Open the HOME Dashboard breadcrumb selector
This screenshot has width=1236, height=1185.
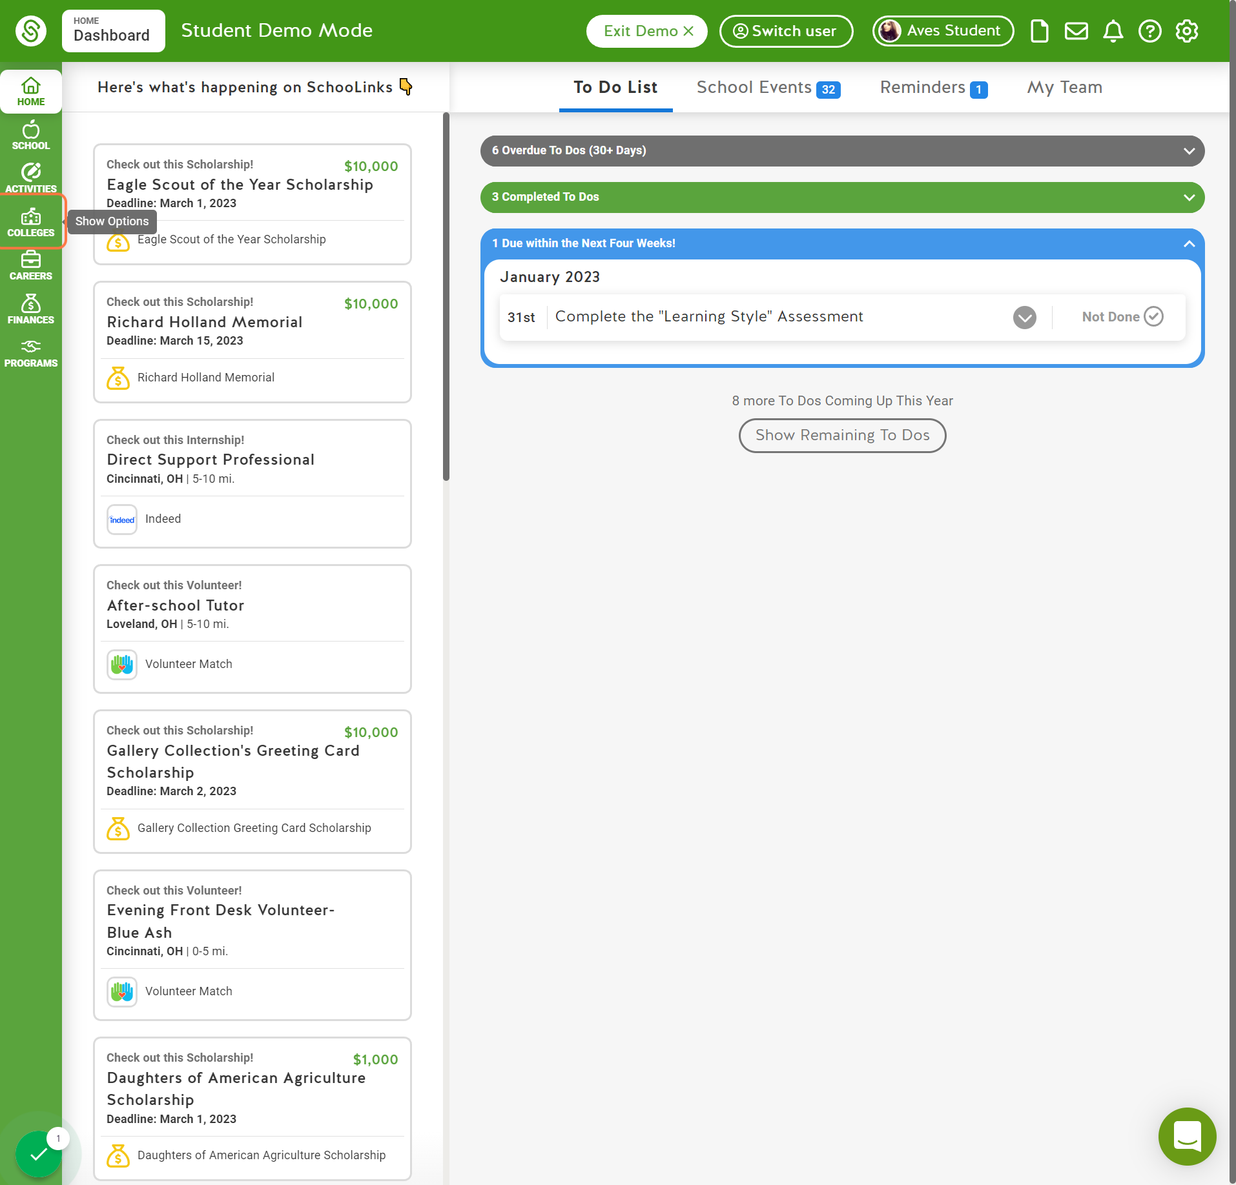113,30
